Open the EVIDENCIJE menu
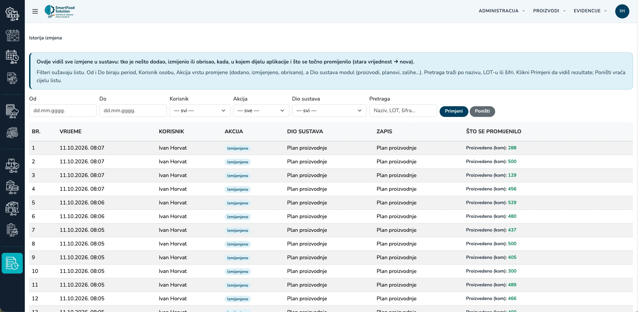The width and height of the screenshot is (638, 312). click(x=590, y=11)
